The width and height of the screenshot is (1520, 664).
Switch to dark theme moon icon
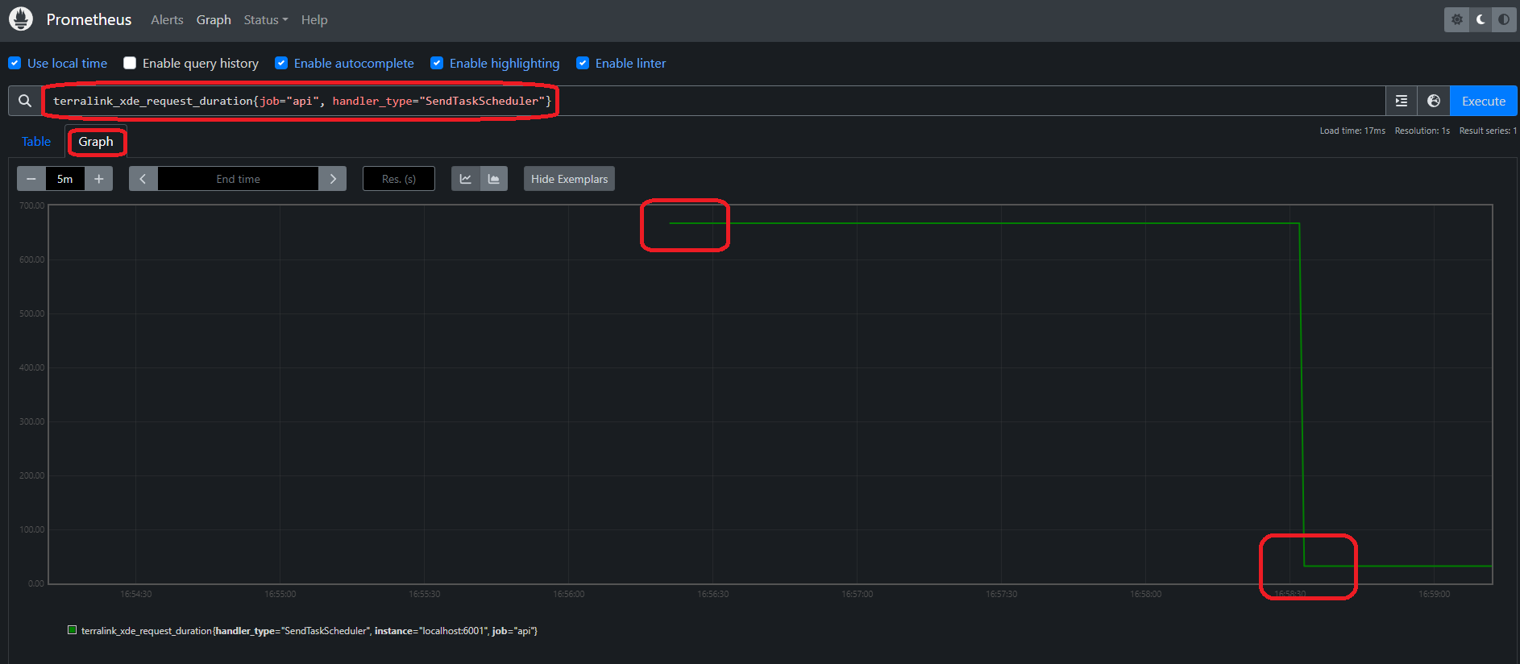click(x=1481, y=19)
